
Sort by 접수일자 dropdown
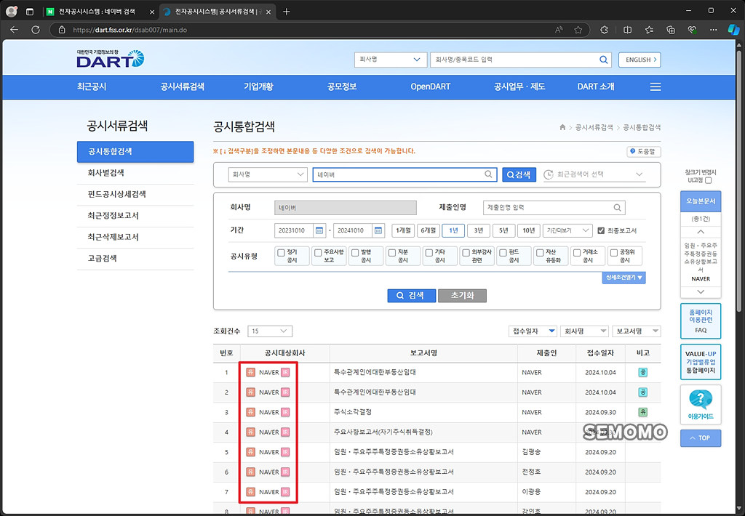pyautogui.click(x=533, y=331)
